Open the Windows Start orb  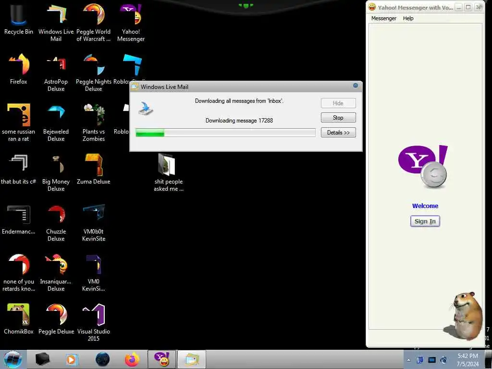12,359
